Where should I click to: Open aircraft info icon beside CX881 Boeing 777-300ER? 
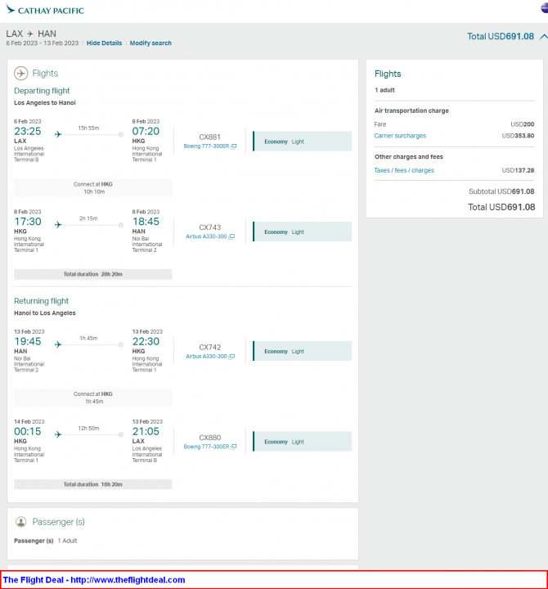(x=234, y=146)
